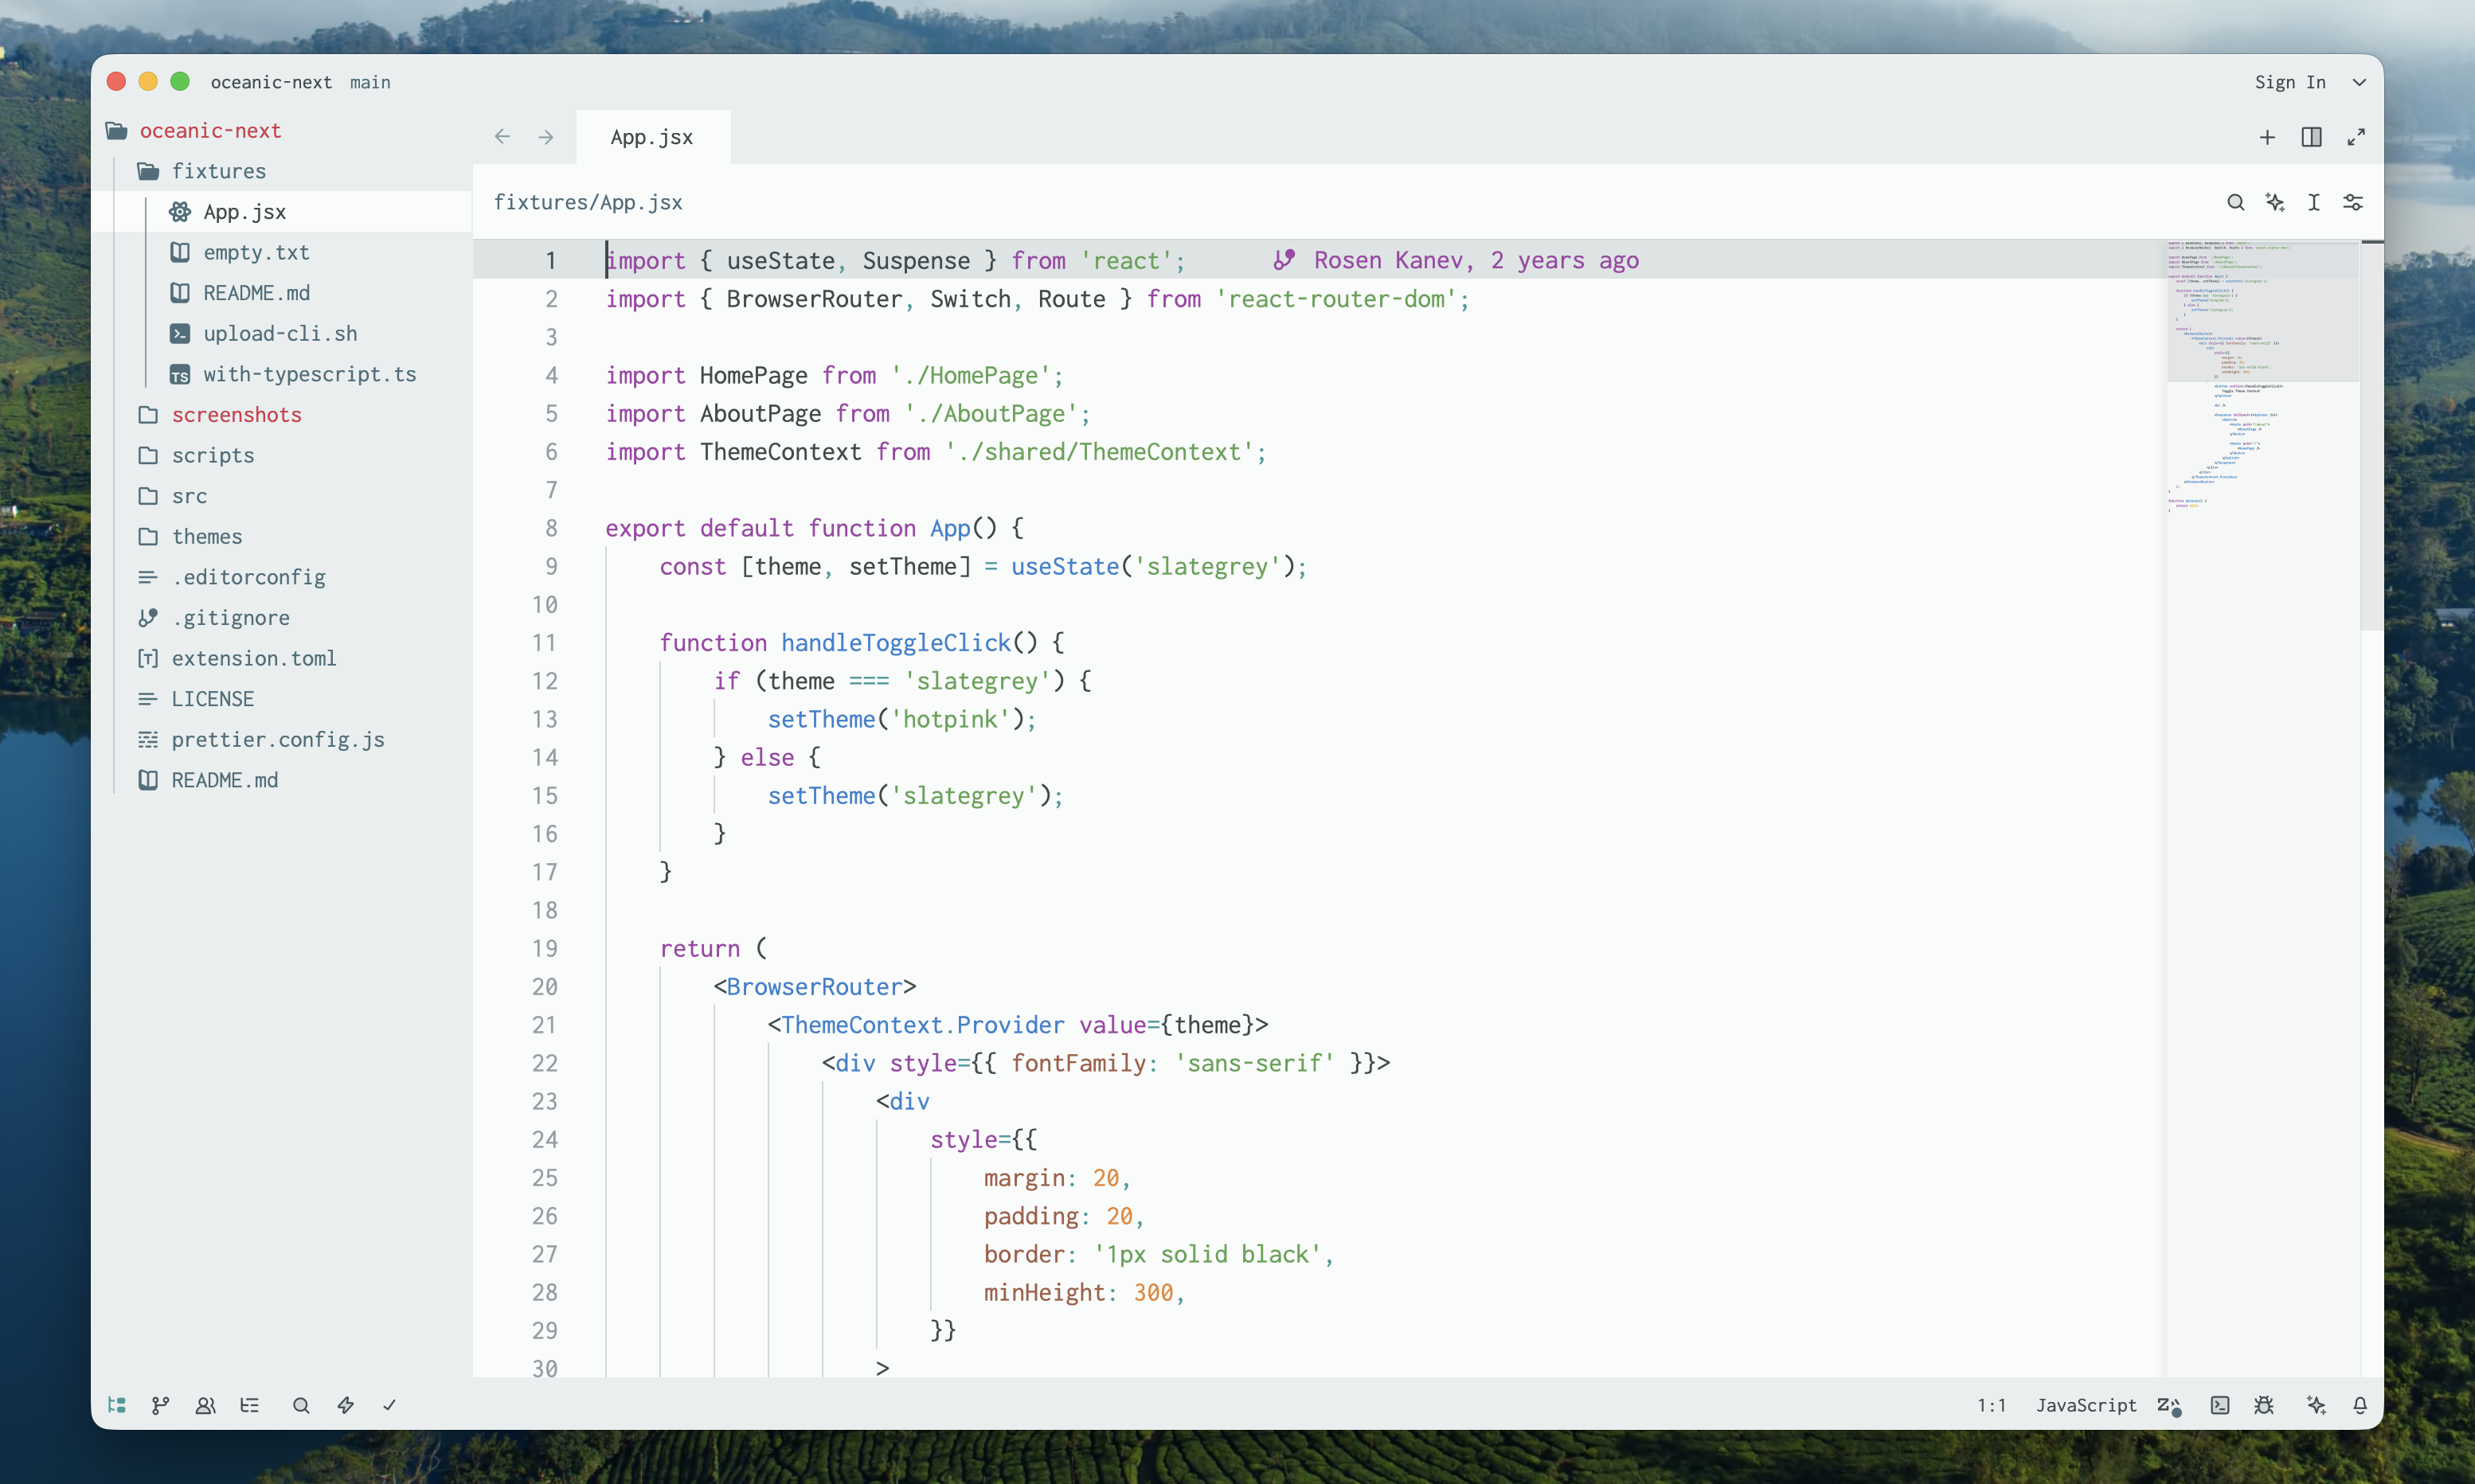This screenshot has height=1484, width=2475.
Task: Open project search from status bar magnifier
Action: (x=301, y=1405)
